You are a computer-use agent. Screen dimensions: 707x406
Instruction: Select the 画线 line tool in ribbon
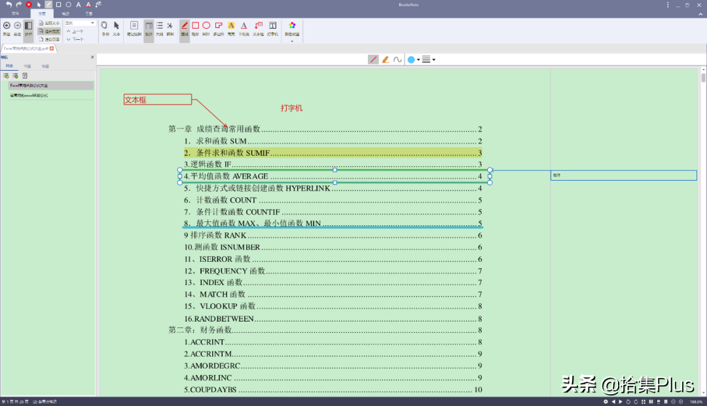pos(185,31)
